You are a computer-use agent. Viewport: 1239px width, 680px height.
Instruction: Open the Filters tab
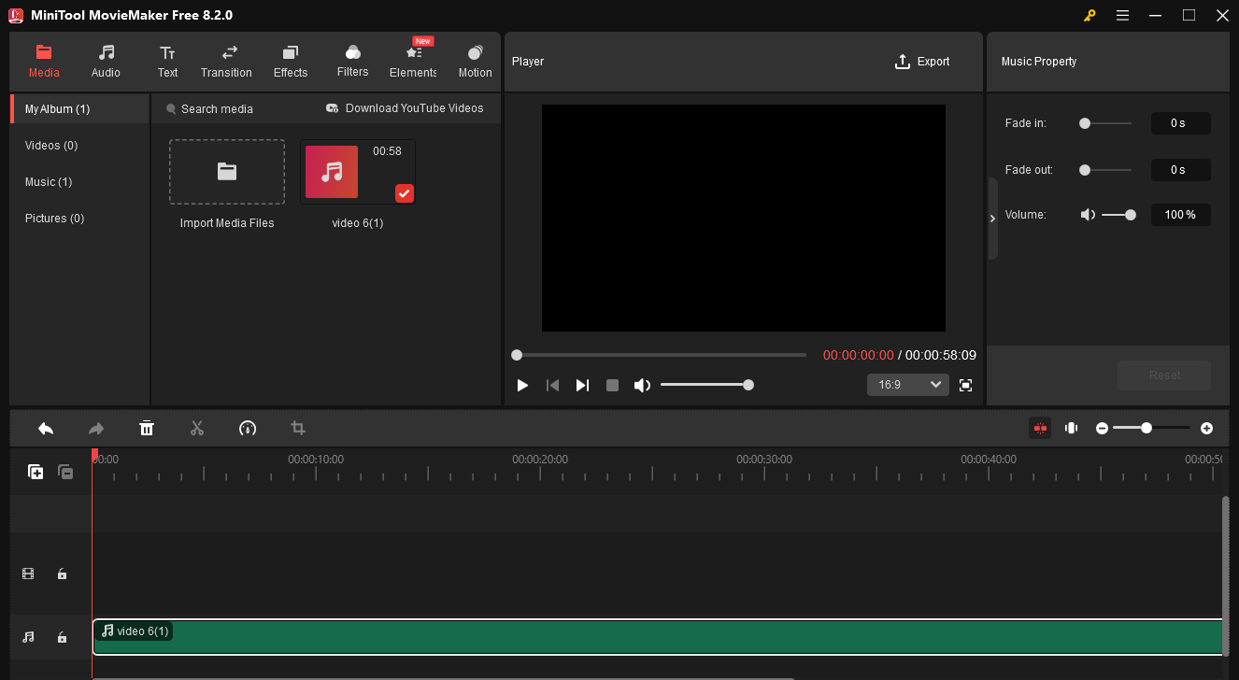coord(352,62)
